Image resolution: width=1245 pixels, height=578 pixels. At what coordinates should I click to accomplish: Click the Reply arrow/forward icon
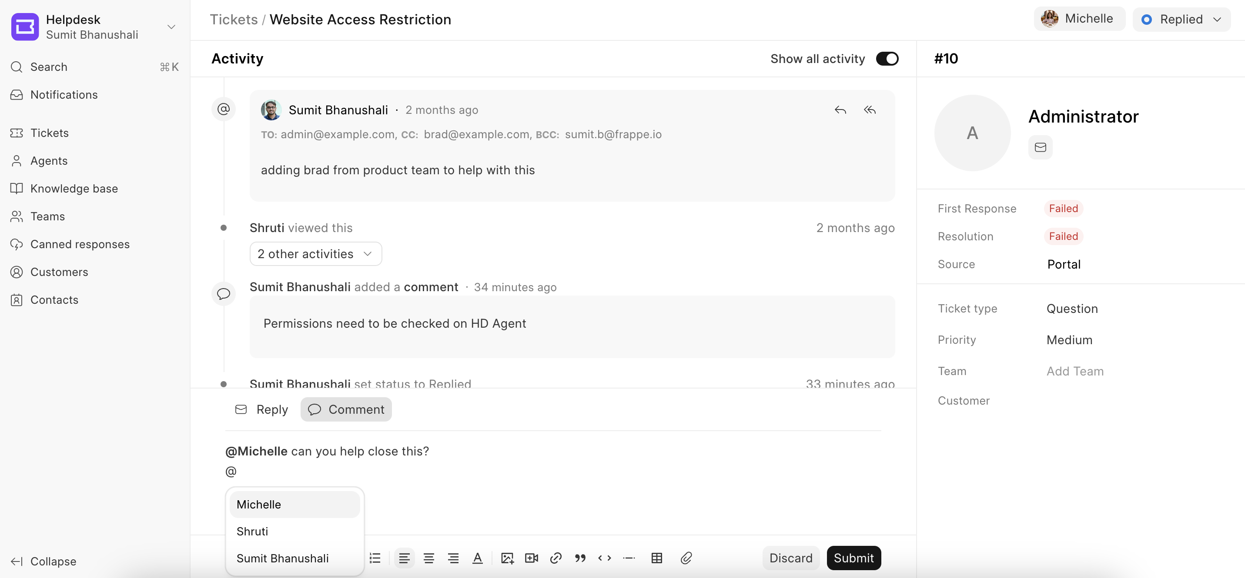[x=840, y=110]
